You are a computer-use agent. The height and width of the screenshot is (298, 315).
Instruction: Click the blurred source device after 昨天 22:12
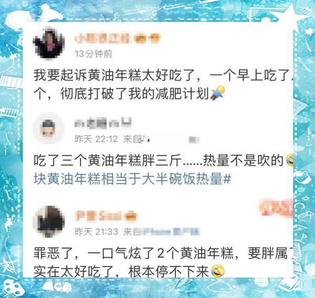point(161,139)
